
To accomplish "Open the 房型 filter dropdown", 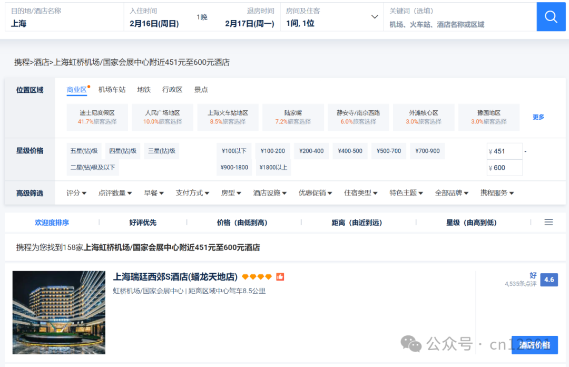I will pos(231,193).
